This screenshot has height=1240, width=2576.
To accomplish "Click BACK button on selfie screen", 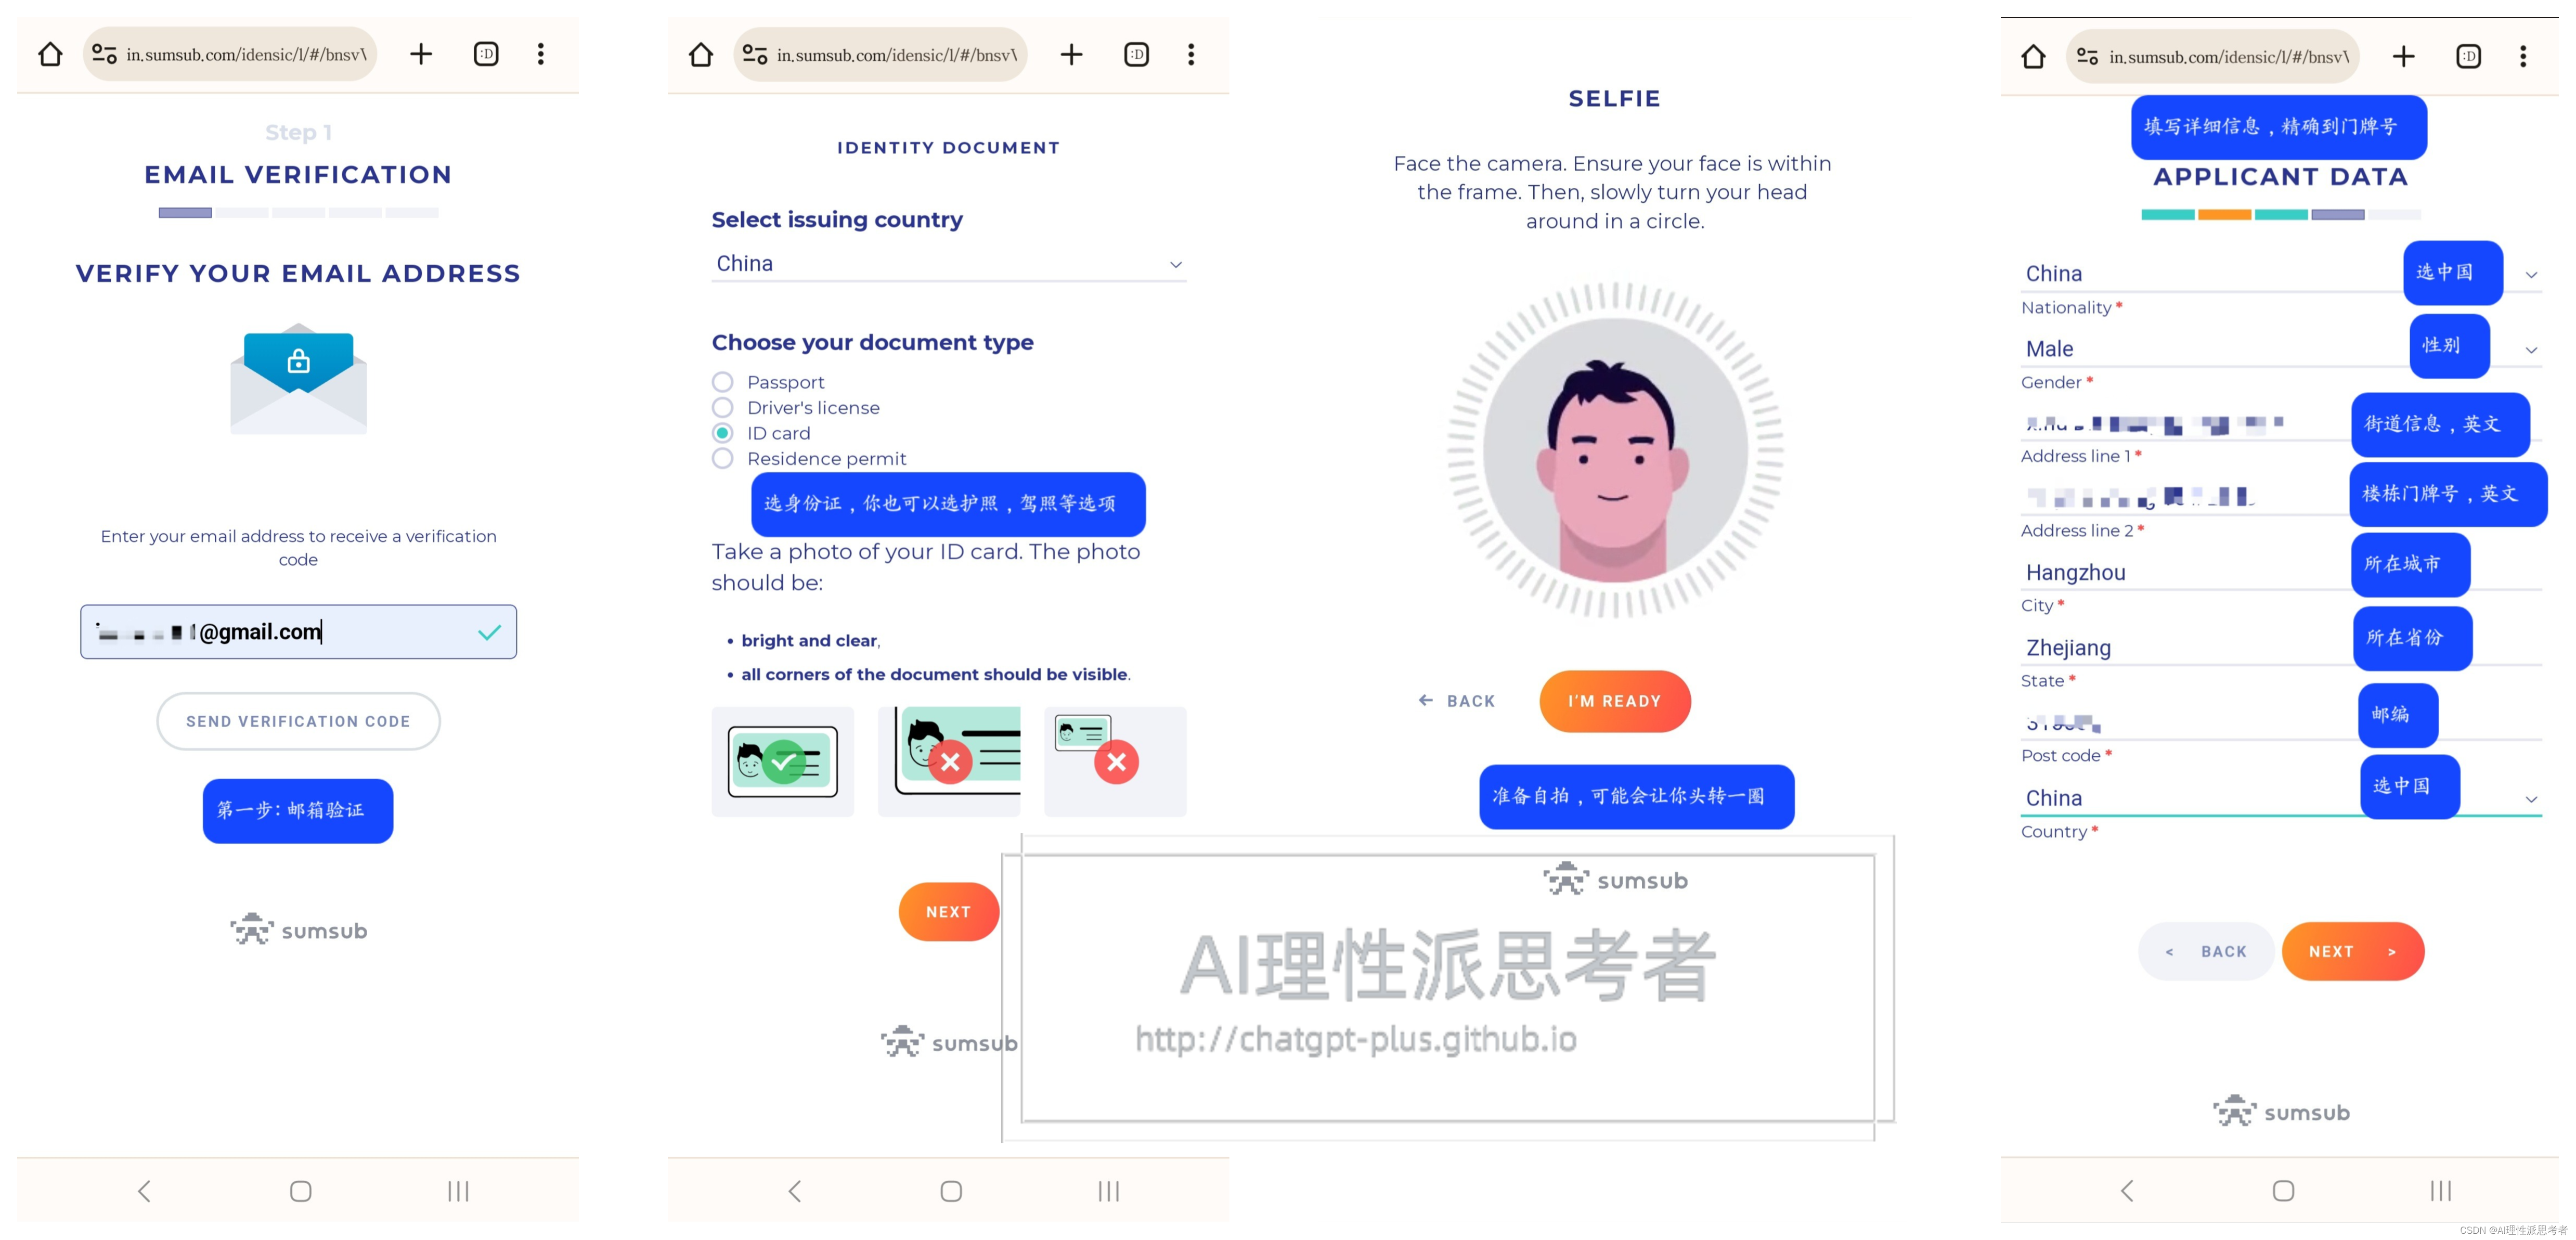I will point(1456,701).
